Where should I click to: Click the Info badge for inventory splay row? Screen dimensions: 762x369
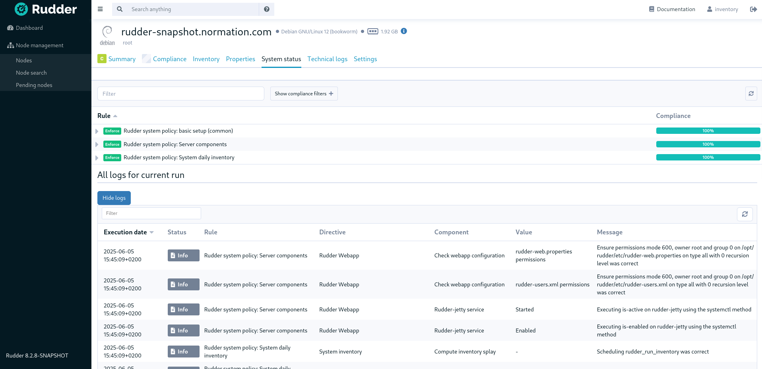point(183,352)
